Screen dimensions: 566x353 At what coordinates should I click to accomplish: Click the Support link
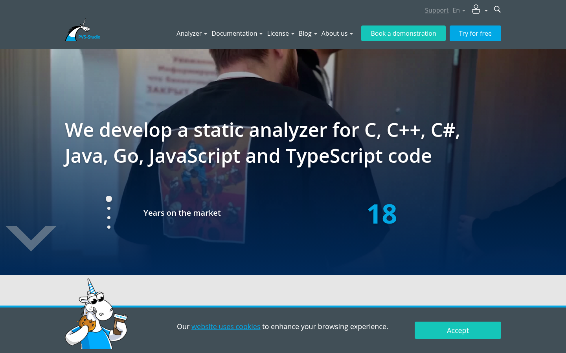point(437,10)
